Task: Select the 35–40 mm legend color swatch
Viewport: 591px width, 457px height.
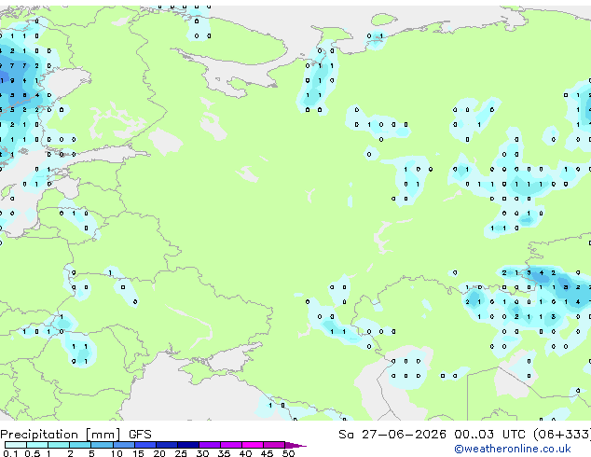Action: tap(231, 445)
